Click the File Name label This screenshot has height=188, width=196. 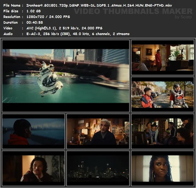coord(12,5)
